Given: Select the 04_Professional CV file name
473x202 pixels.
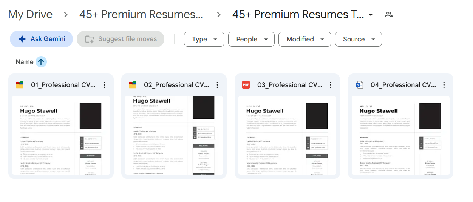Looking at the screenshot, I should tap(403, 85).
